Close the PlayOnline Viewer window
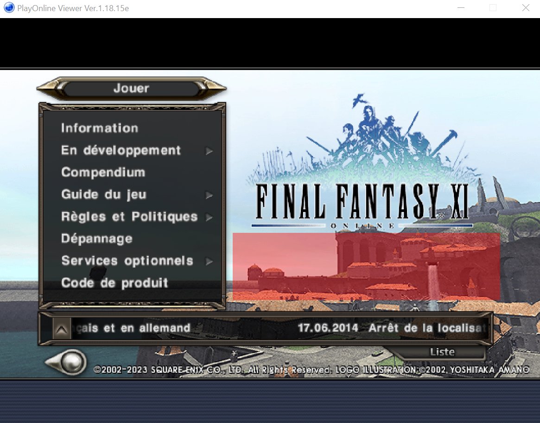The height and width of the screenshot is (423, 540). point(526,8)
